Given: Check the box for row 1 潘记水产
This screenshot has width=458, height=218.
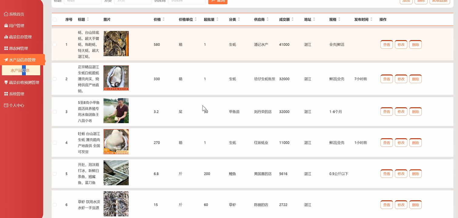Looking at the screenshot, I should (55, 44).
